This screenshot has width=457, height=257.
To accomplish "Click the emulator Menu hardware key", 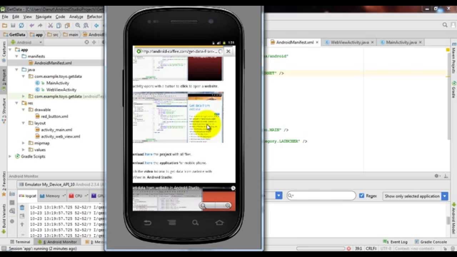I will 172,223.
